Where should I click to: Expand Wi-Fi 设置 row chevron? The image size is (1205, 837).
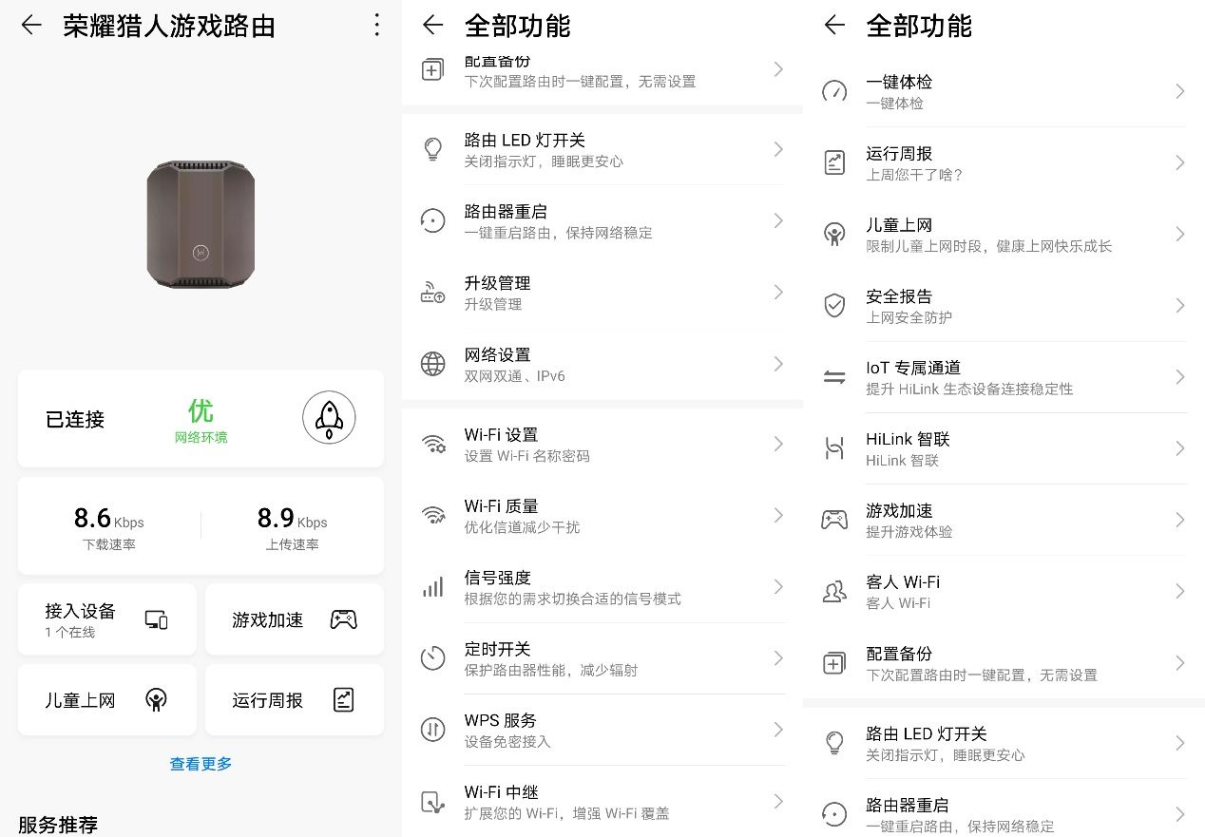coord(778,445)
